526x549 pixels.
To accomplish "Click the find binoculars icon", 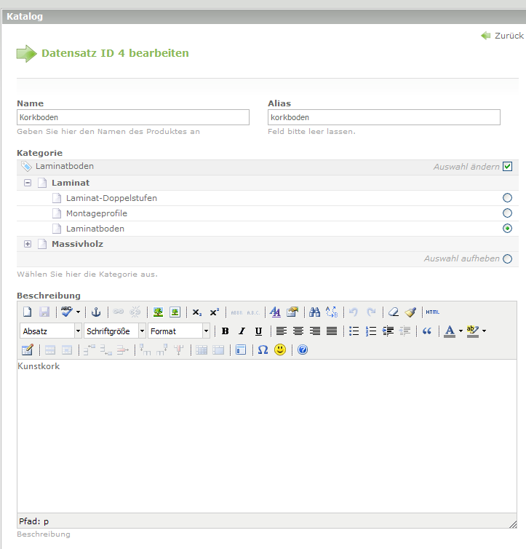I will click(314, 312).
